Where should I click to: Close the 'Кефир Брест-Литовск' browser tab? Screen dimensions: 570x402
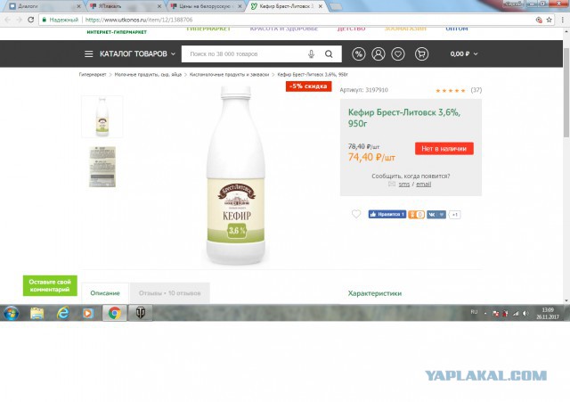(321, 6)
